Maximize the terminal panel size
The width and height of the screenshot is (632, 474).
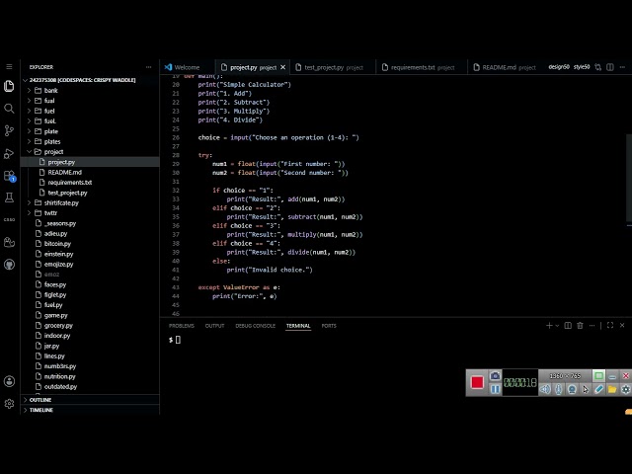610,325
